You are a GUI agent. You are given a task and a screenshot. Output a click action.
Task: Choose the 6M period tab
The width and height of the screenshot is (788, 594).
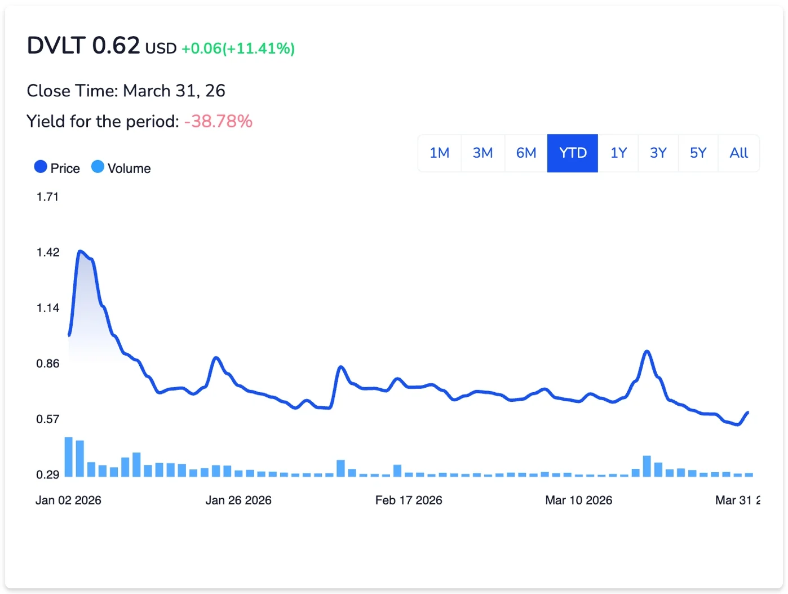pos(526,153)
